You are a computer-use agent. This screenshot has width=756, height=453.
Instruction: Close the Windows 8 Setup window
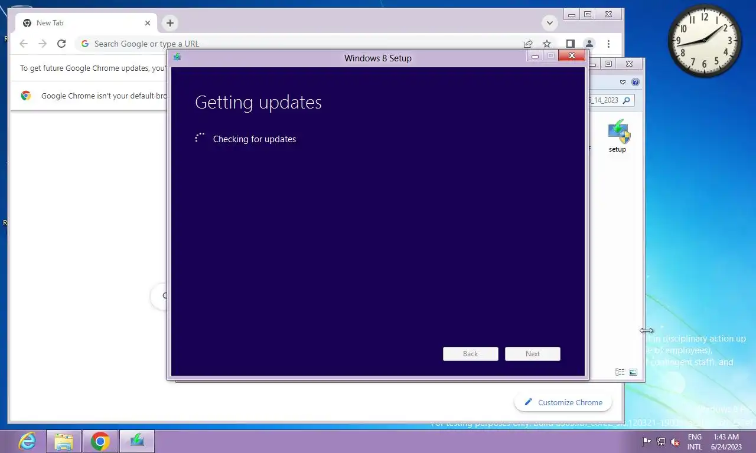point(572,56)
